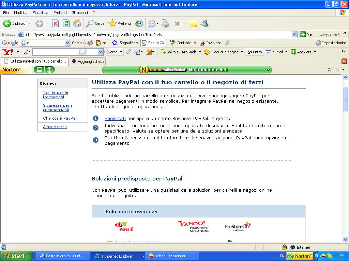
Task: Open the Modifica menu
Action: click(21, 13)
